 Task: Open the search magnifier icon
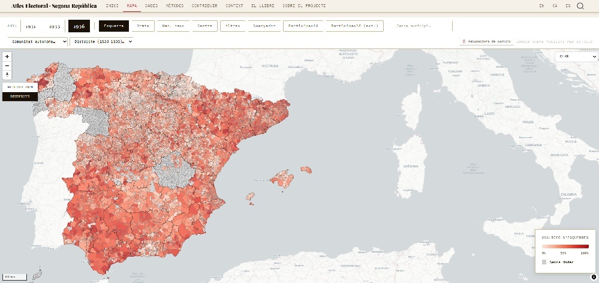click(580, 6)
